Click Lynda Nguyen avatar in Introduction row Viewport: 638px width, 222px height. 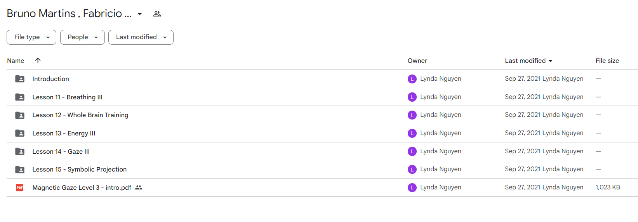coord(412,79)
